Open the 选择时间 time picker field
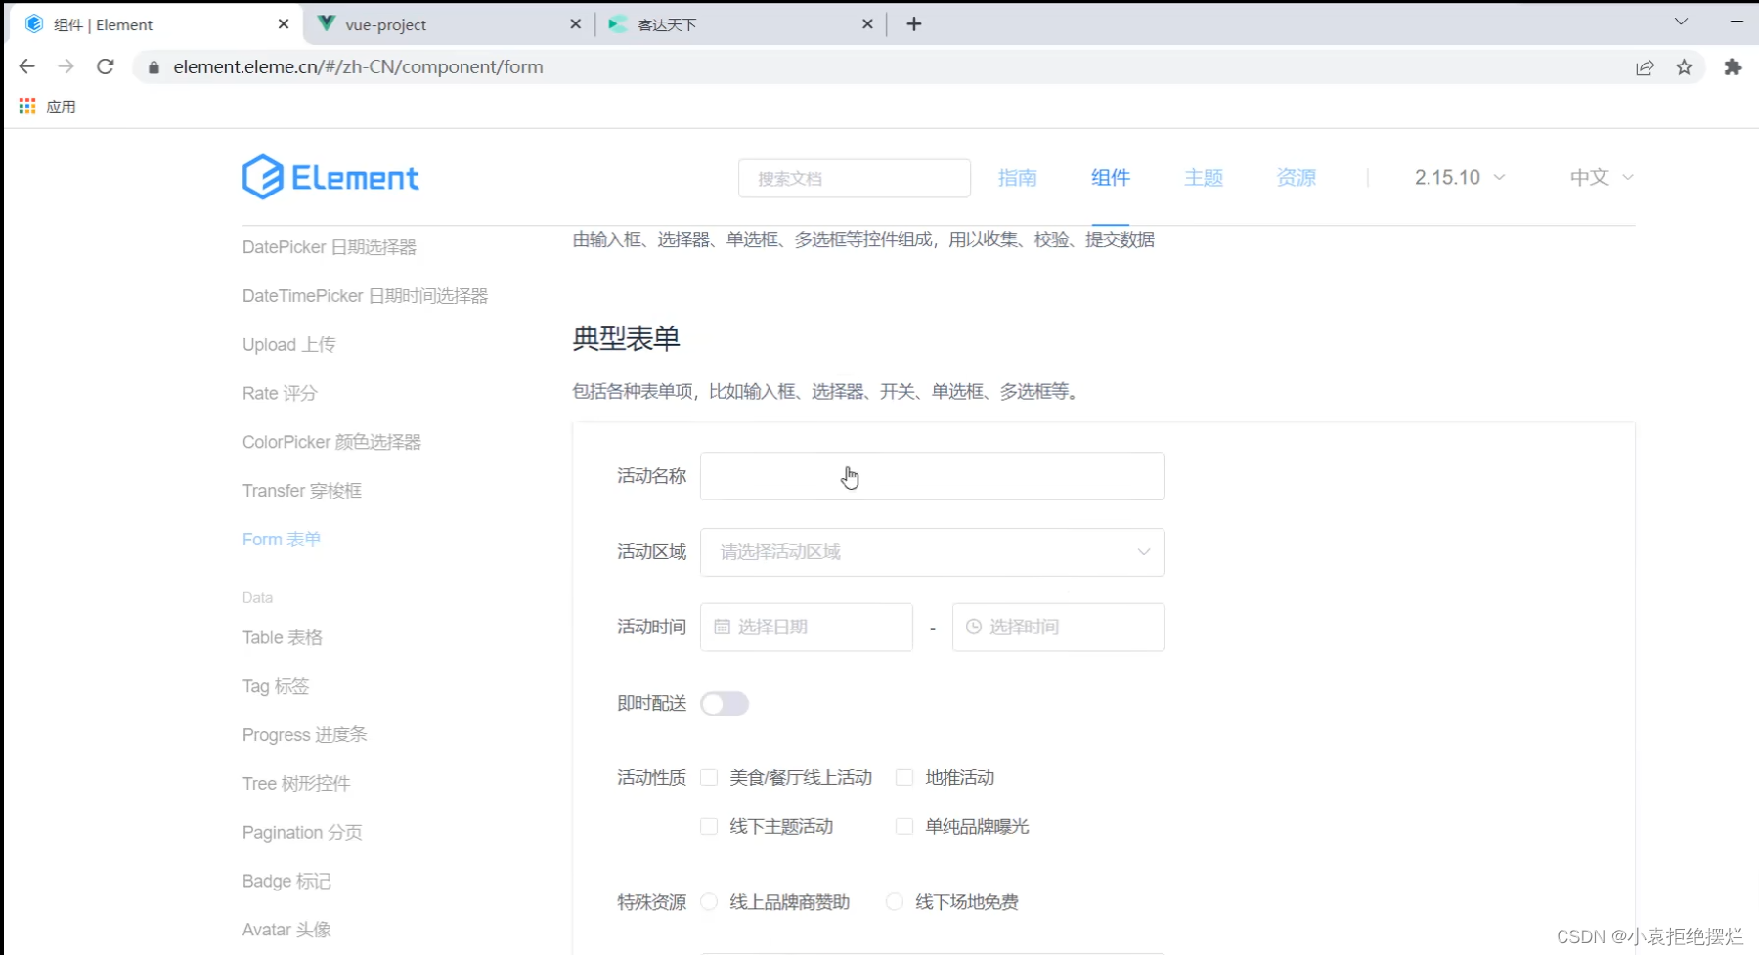The image size is (1759, 955). point(1058,627)
